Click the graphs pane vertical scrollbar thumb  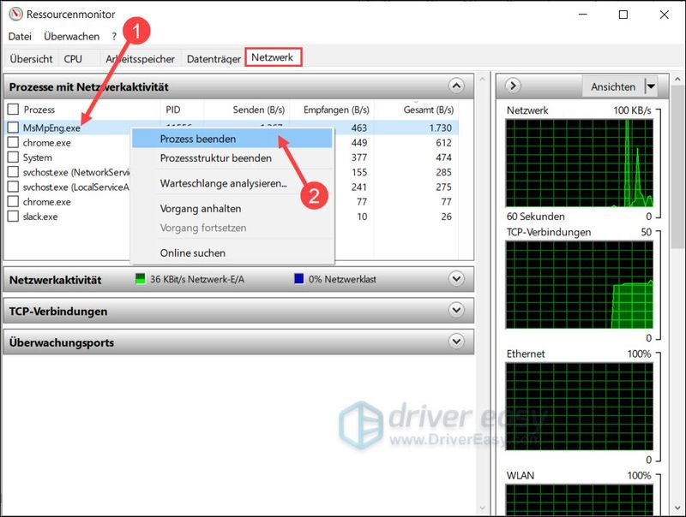pyautogui.click(x=677, y=167)
